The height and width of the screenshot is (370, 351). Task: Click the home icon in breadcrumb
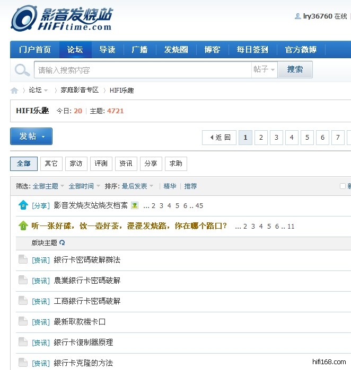[14, 91]
